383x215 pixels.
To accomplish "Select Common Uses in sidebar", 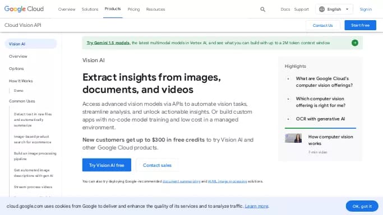I will 22,101.
